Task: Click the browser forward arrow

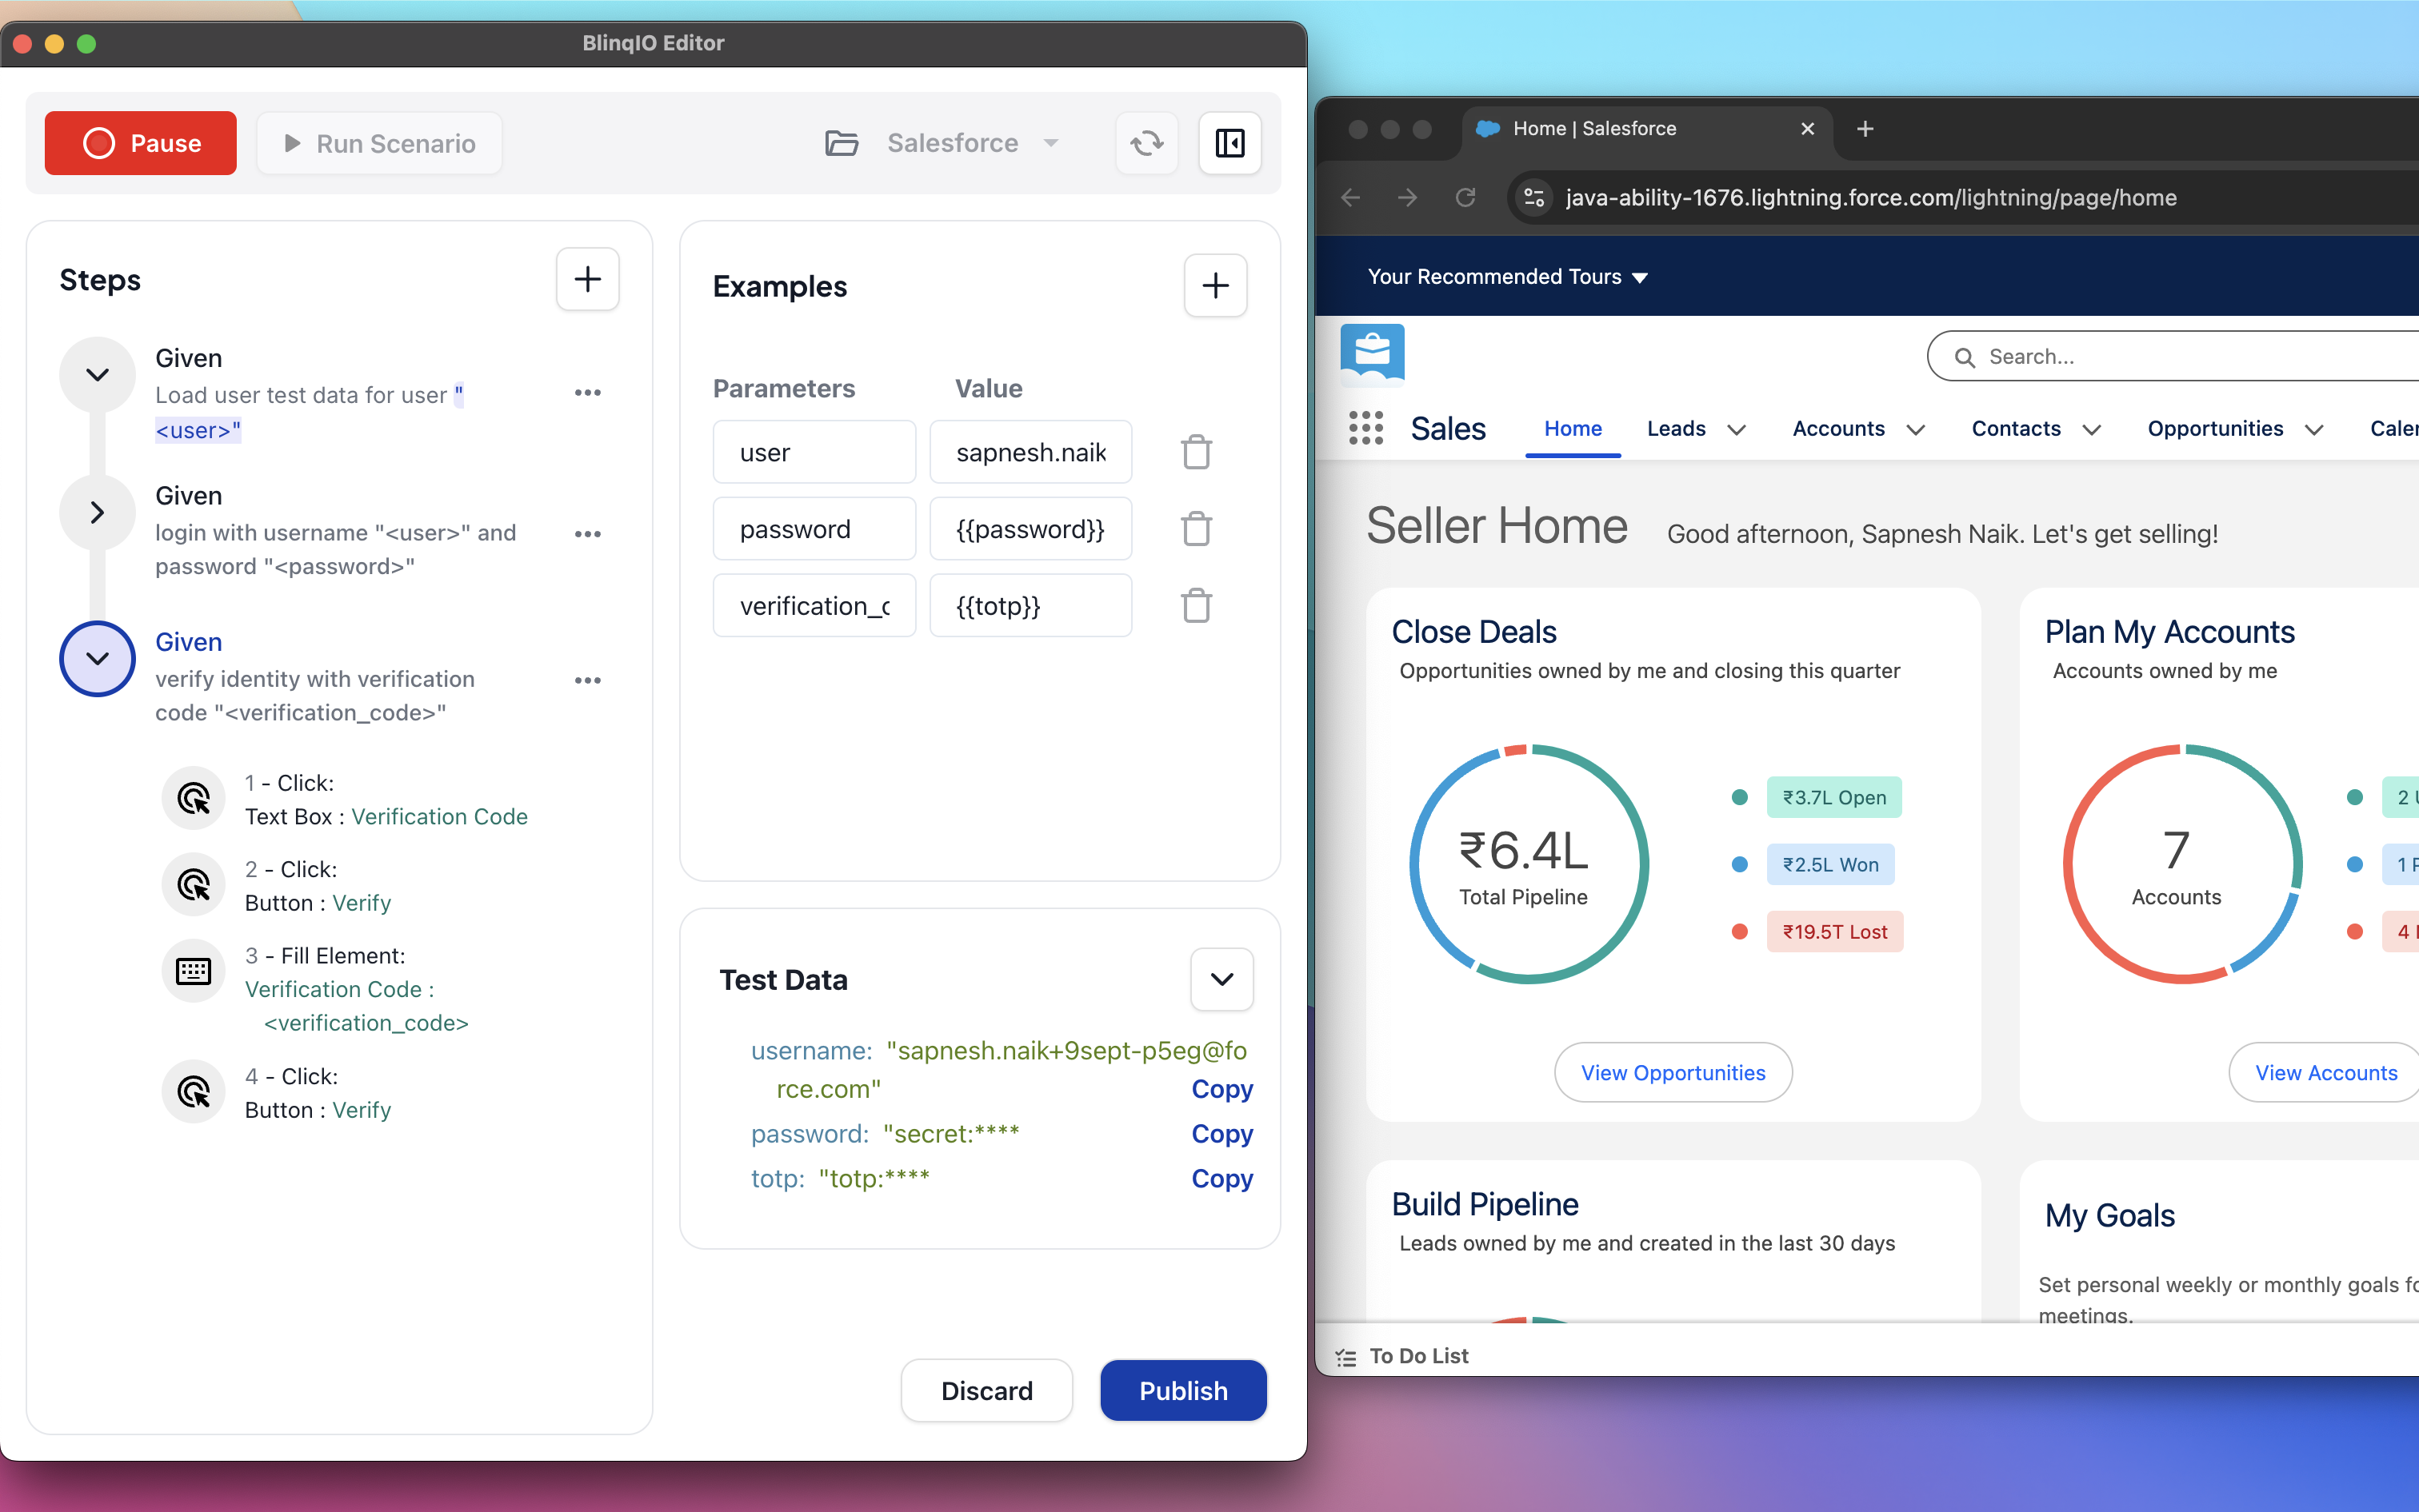Action: tap(1408, 198)
